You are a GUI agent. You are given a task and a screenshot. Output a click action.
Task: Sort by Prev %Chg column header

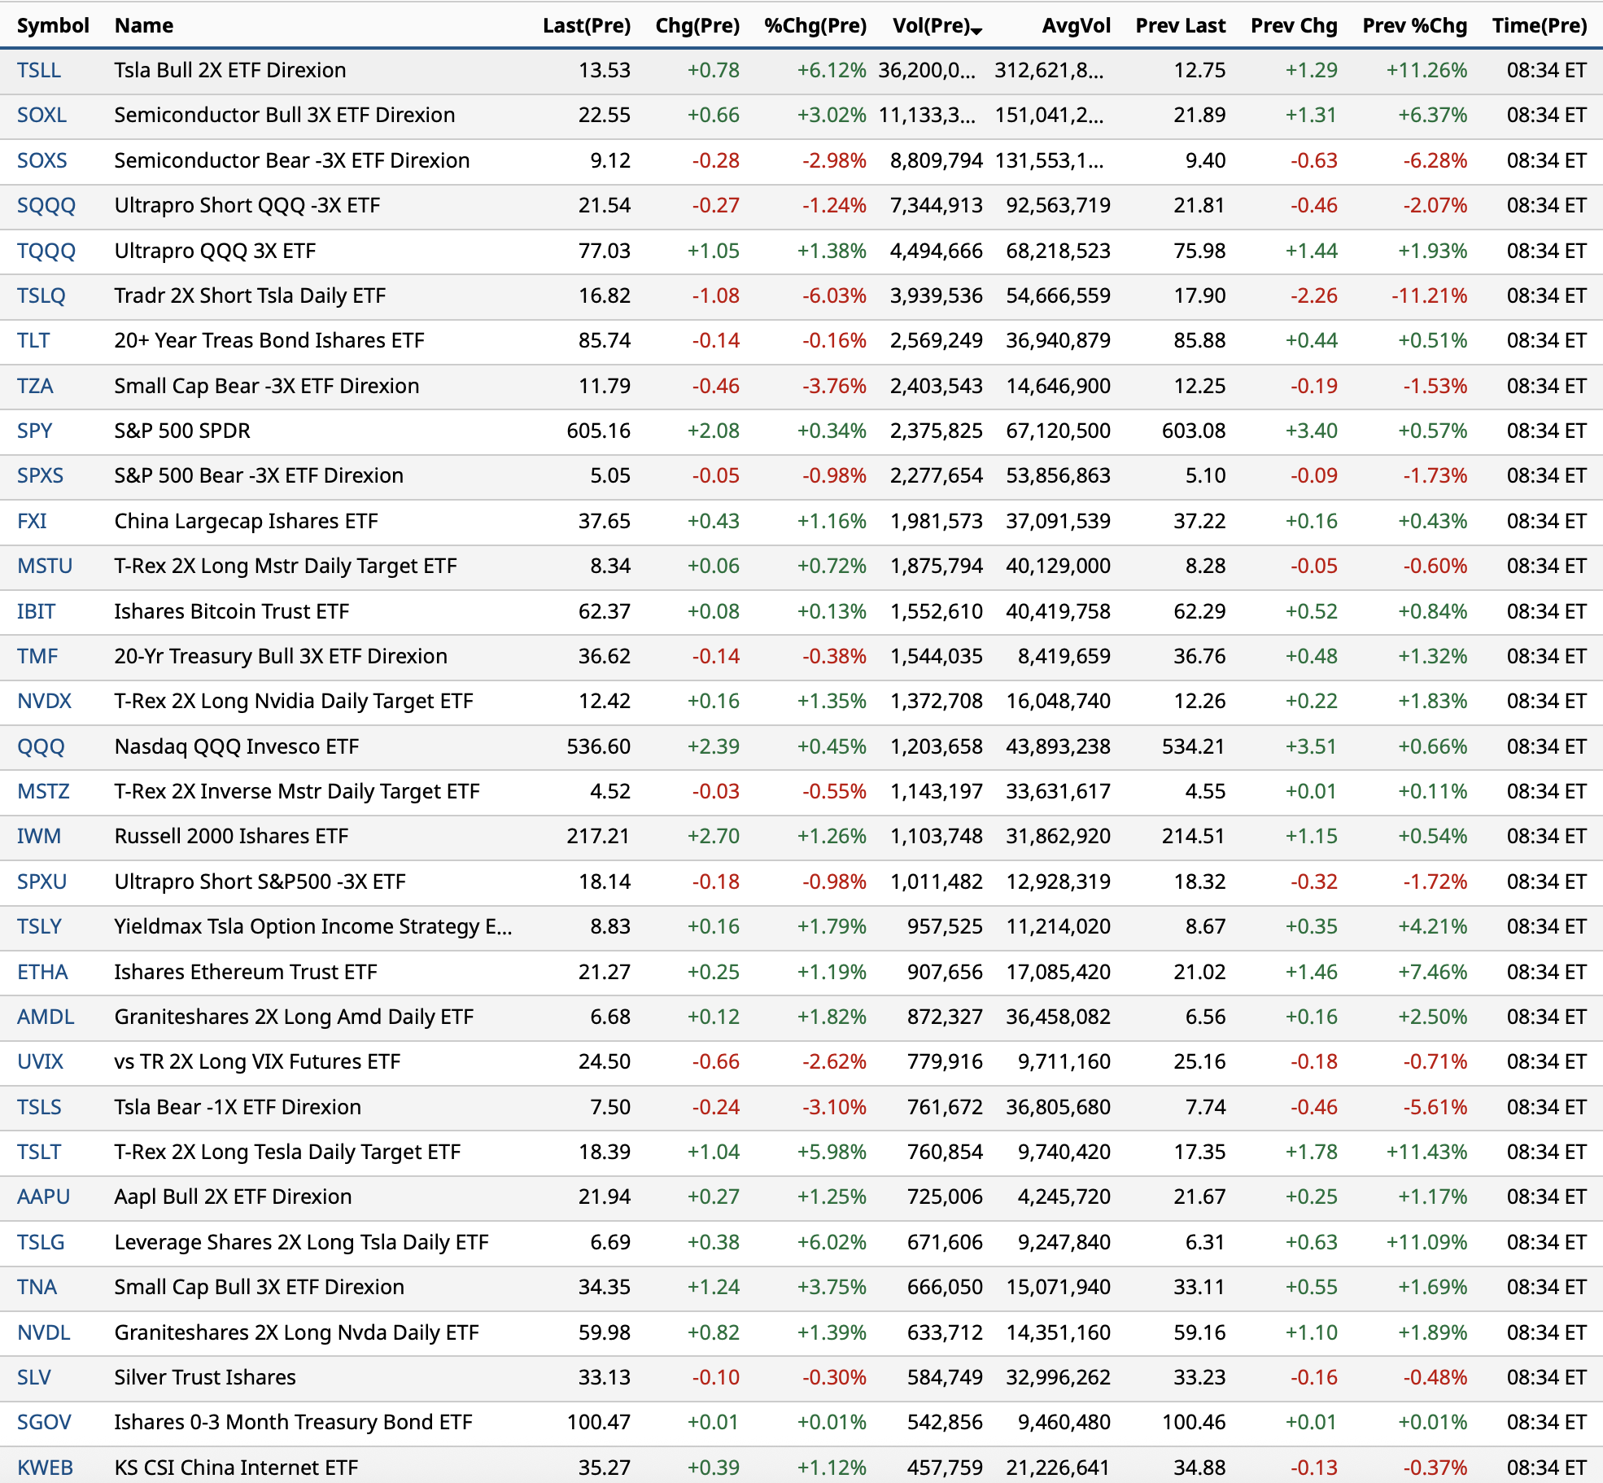click(x=1414, y=25)
